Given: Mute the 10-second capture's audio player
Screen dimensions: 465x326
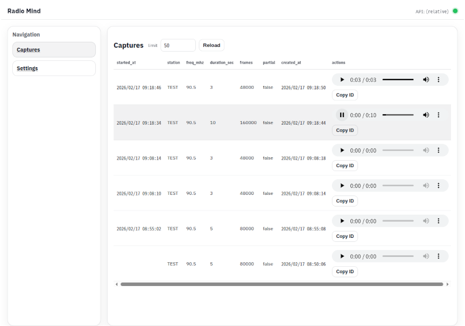Looking at the screenshot, I should pos(426,115).
